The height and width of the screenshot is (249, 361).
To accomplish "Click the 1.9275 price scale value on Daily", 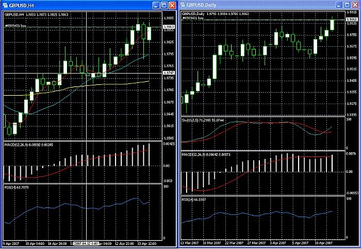I will pos(352,104).
